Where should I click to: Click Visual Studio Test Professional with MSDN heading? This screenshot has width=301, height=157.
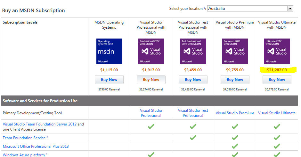(x=193, y=27)
